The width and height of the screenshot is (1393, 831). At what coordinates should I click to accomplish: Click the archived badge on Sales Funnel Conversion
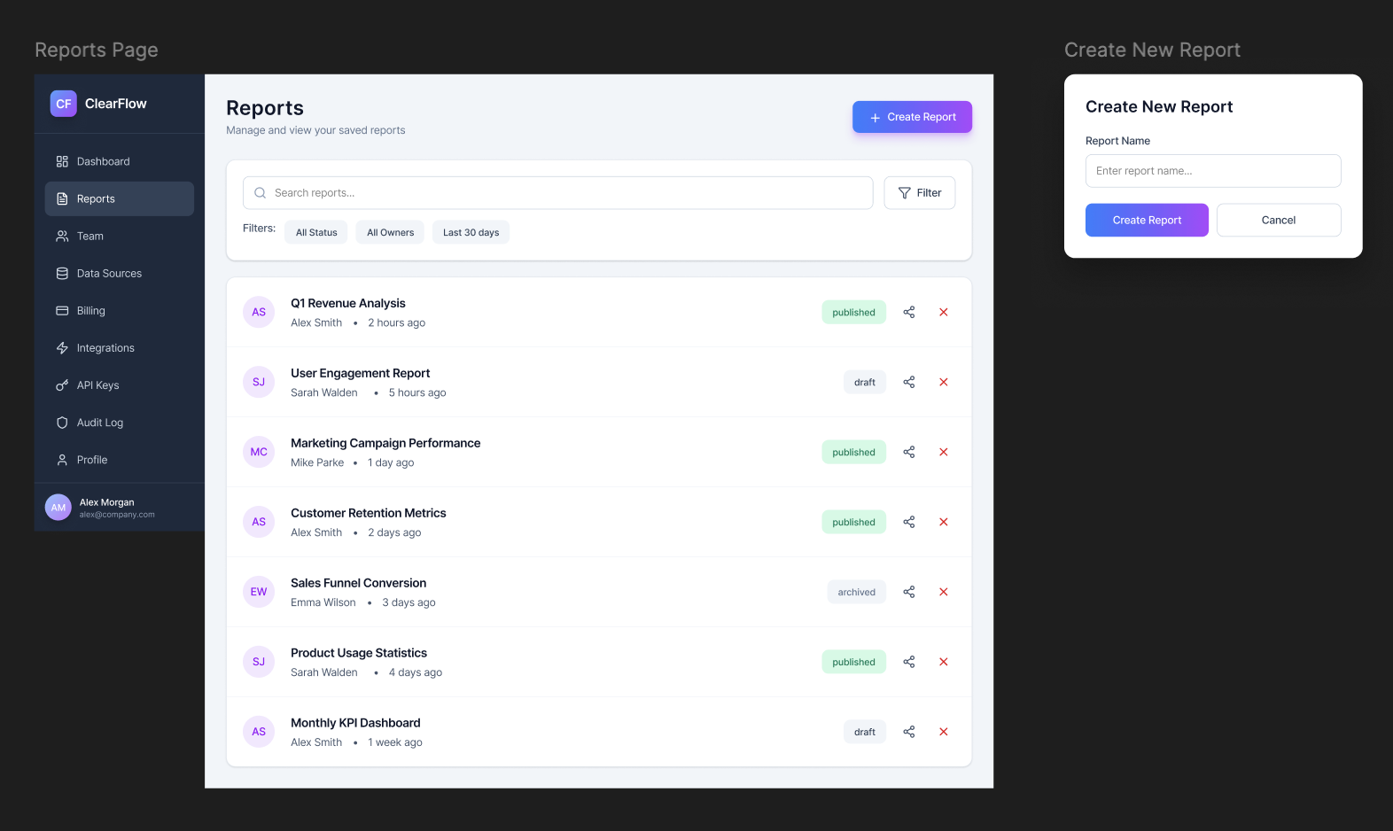coord(857,592)
